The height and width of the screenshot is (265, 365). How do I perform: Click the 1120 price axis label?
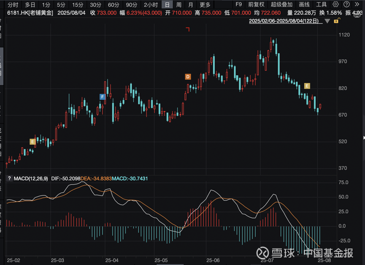344,35
